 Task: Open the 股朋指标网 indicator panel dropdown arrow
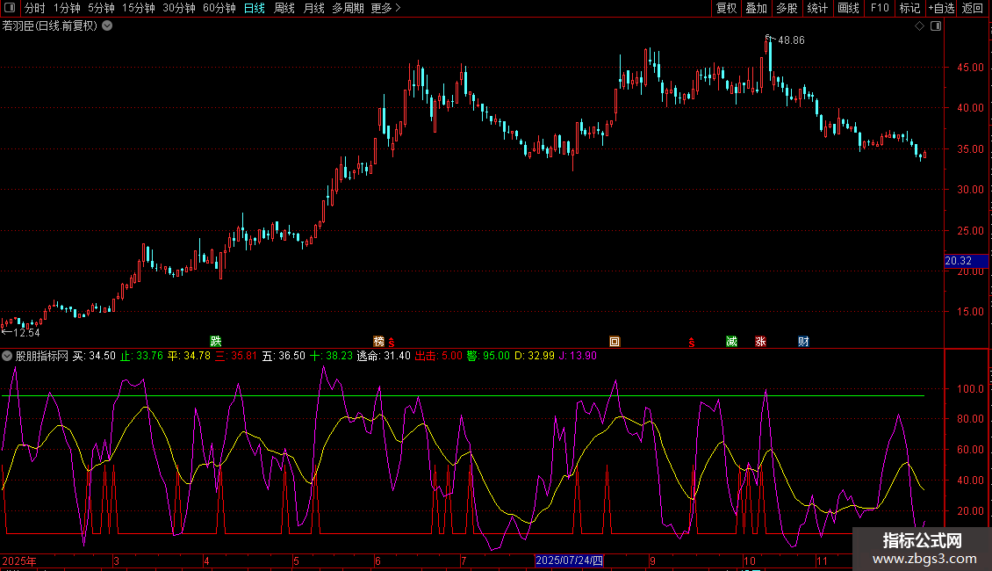(x=7, y=356)
